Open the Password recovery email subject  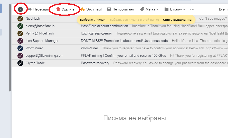tap(95, 63)
